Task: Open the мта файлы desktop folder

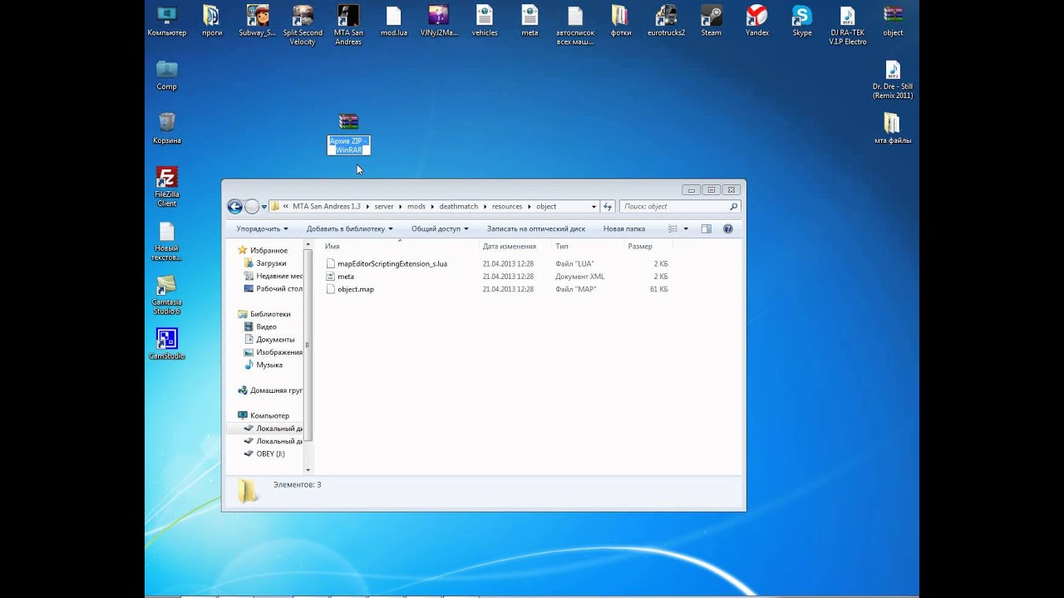Action: 893,129
